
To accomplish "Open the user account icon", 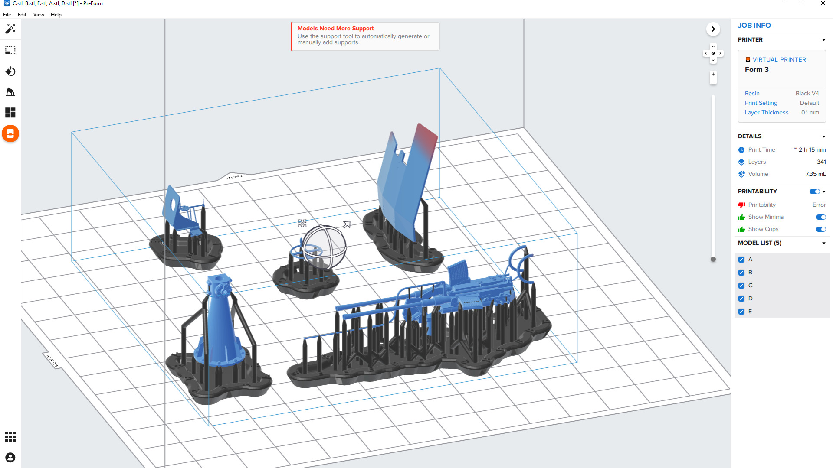I will point(10,458).
